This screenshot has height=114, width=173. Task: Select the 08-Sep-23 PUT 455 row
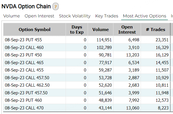coord(24,40)
